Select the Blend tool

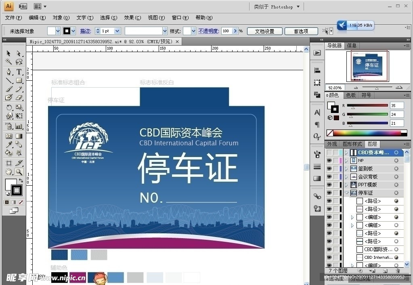(19, 145)
